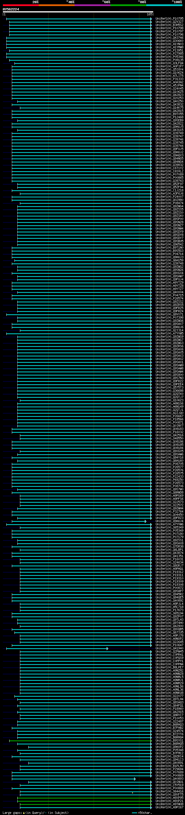Screen dimensions: 185x815
Task: Open hit UniRef100_P10797
Action: pyautogui.click(x=169, y=31)
